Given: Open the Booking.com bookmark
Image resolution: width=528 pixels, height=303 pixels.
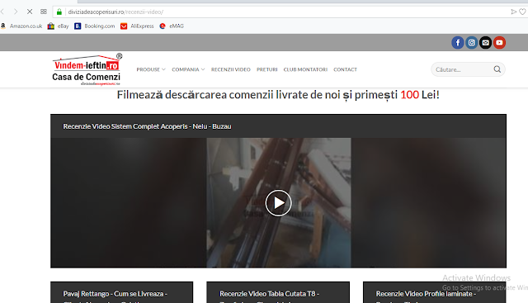Looking at the screenshot, I should tap(95, 26).
